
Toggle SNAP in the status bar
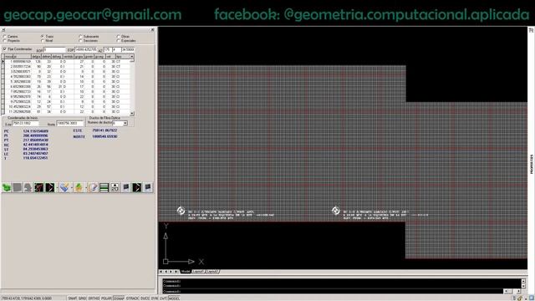pos(73,298)
